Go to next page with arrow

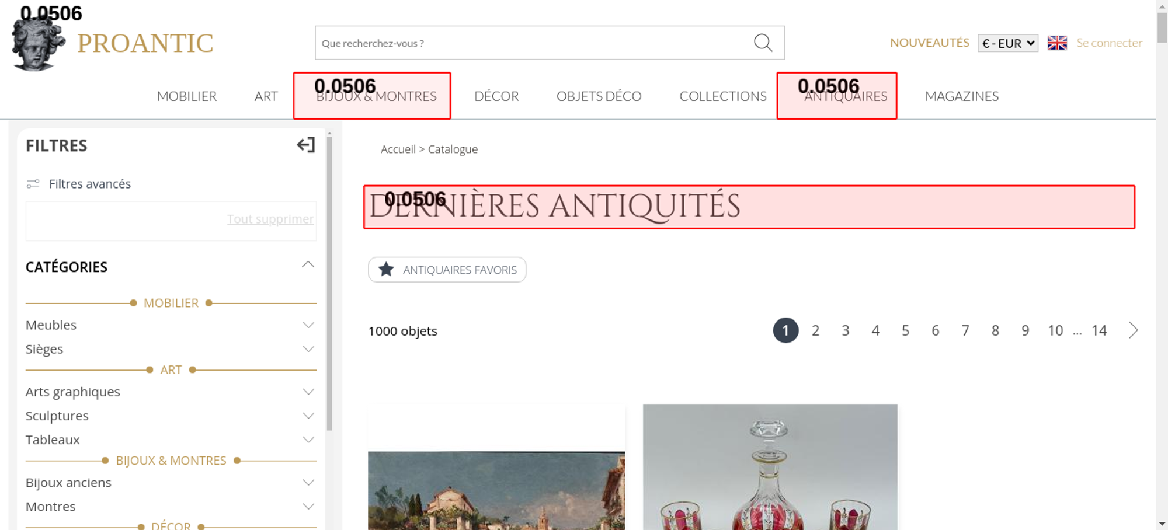1133,330
